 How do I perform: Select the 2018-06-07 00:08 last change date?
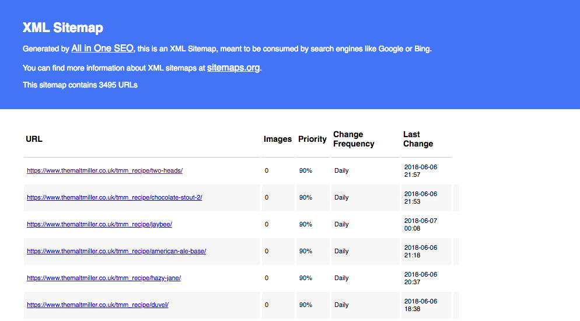[420, 225]
